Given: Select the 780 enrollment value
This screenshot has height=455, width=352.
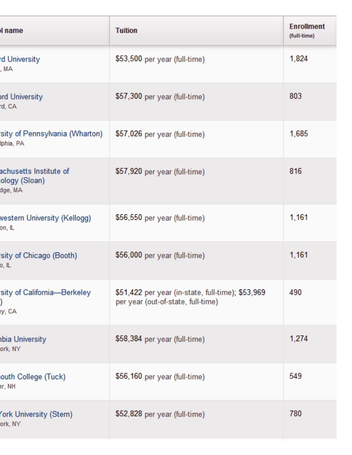Looking at the screenshot, I should [x=295, y=414].
